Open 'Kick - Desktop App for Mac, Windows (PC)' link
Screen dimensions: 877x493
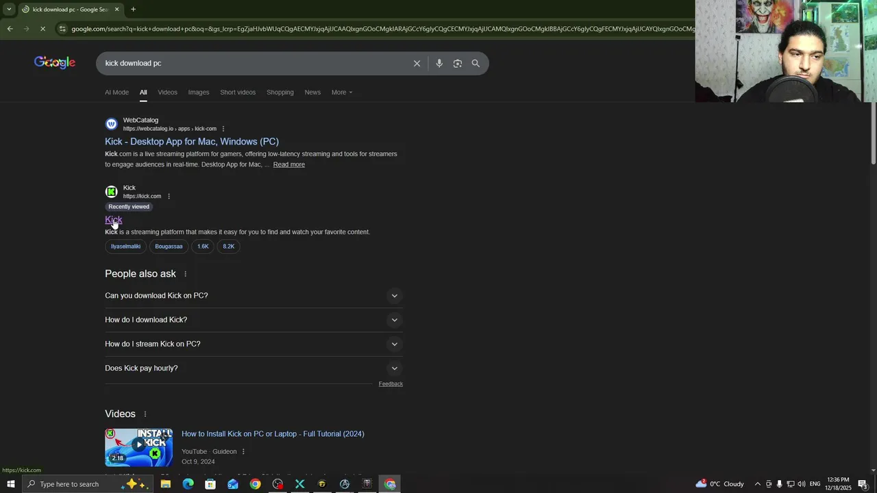pos(192,142)
